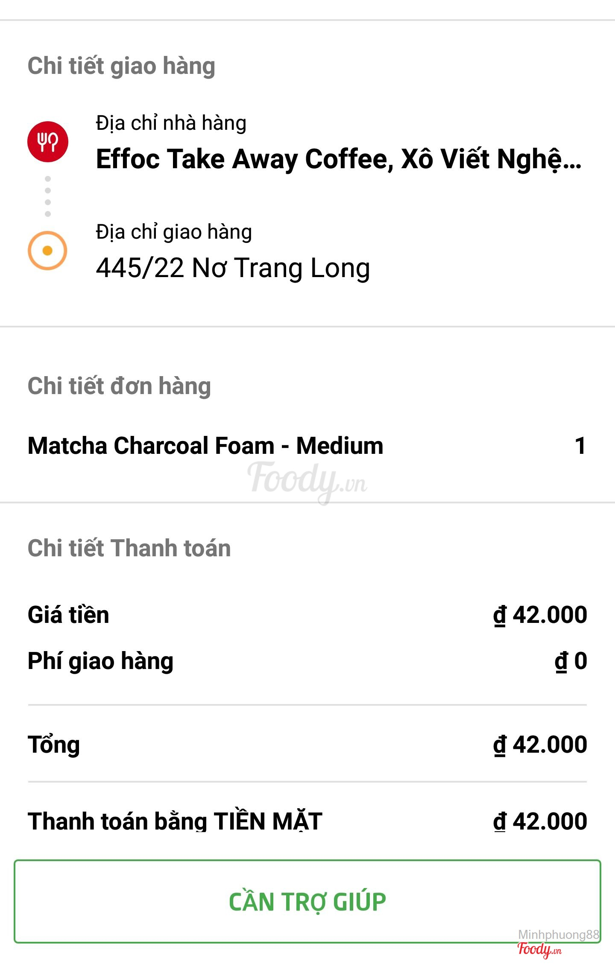This screenshot has width=615, height=967.
Task: Tap the Foody.vn logo in the bottom corner
Action: [539, 949]
